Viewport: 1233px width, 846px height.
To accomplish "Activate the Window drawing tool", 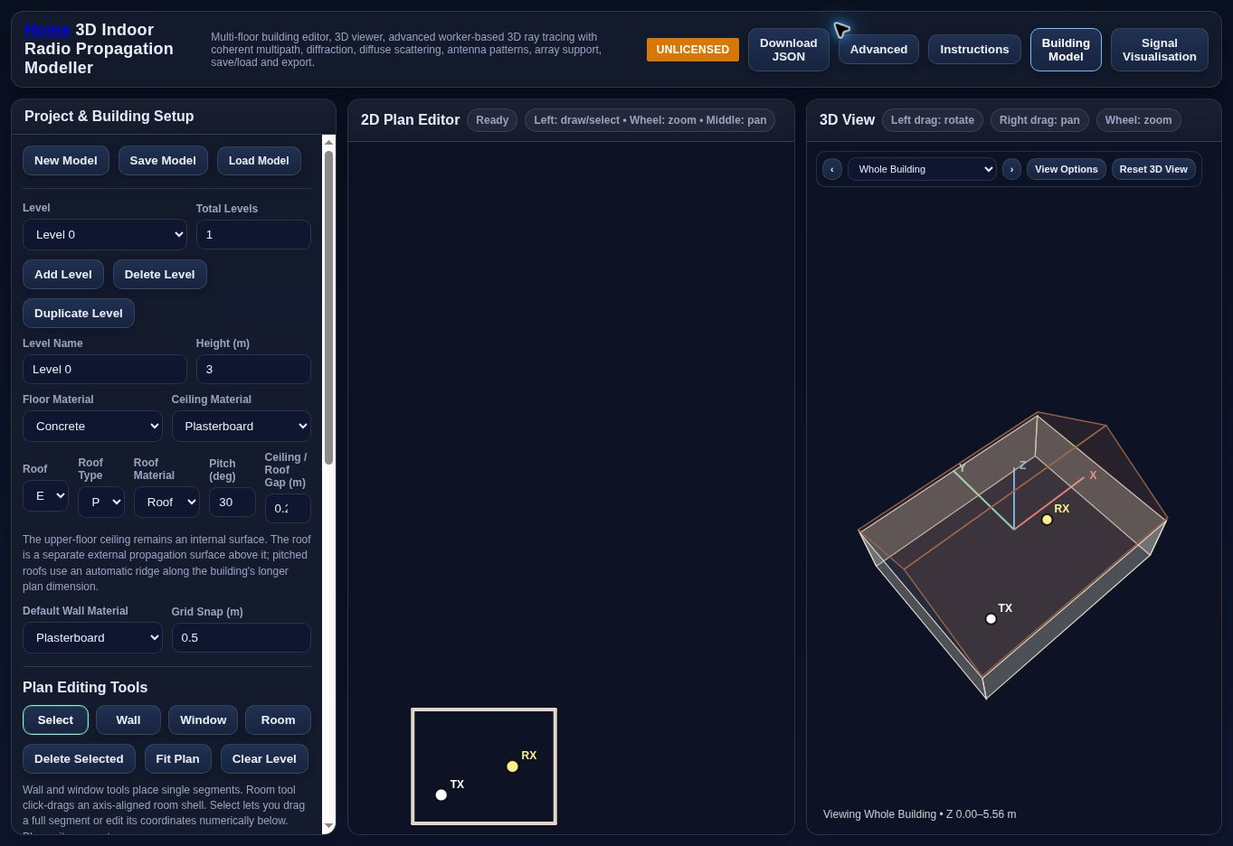I will tap(204, 720).
